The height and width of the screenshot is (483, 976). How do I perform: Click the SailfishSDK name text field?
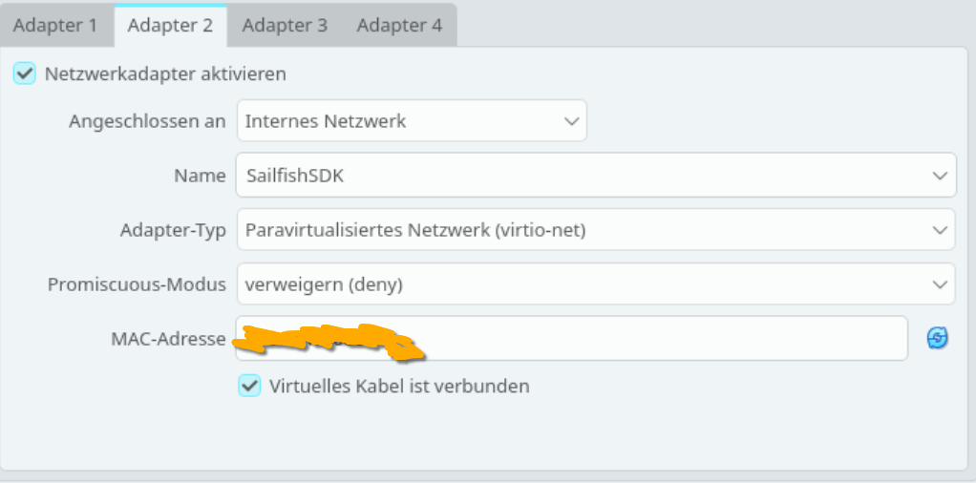573,176
